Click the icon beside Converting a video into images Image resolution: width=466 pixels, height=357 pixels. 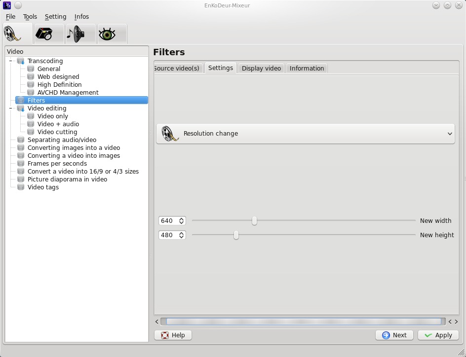point(21,155)
